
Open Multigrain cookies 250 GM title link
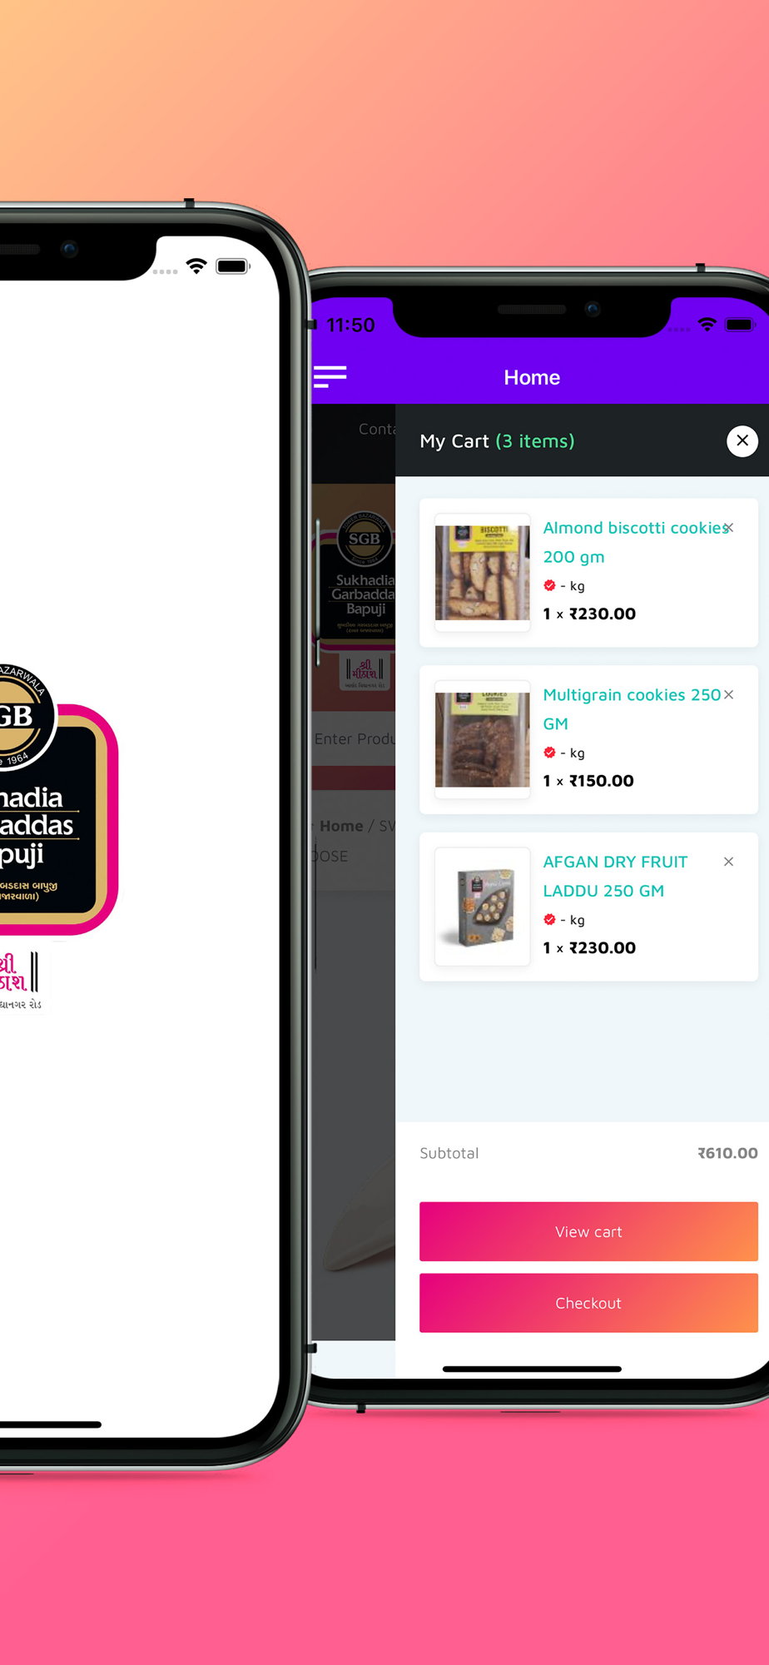632,709
